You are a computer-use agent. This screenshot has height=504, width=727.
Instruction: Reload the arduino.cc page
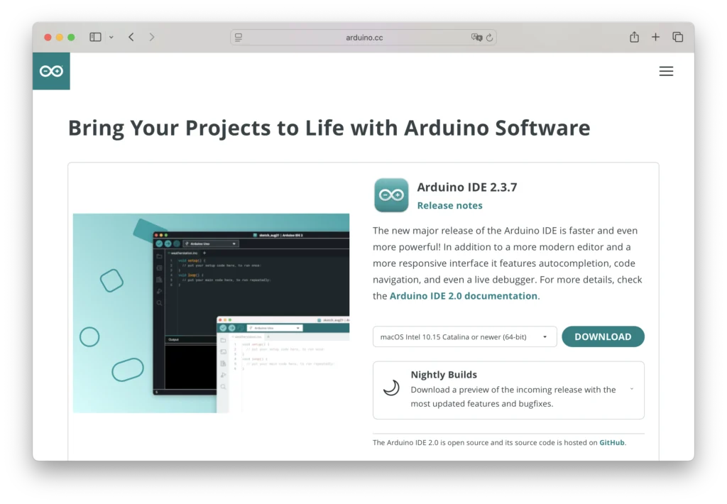point(489,37)
